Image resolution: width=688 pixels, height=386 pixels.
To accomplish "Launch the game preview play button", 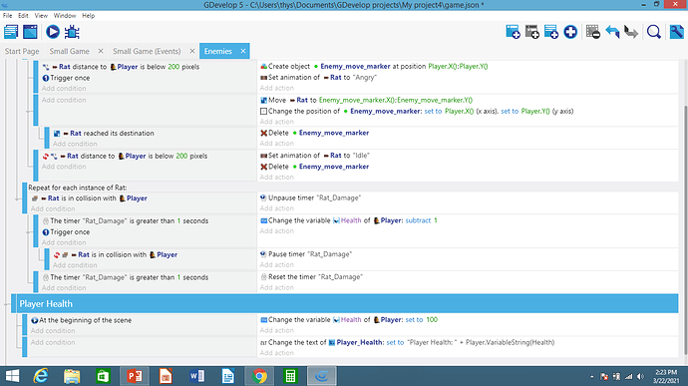I will click(53, 32).
